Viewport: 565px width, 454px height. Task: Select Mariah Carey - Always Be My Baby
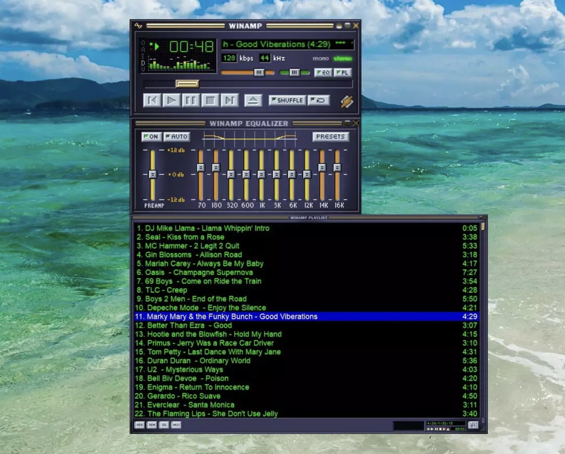click(307, 264)
